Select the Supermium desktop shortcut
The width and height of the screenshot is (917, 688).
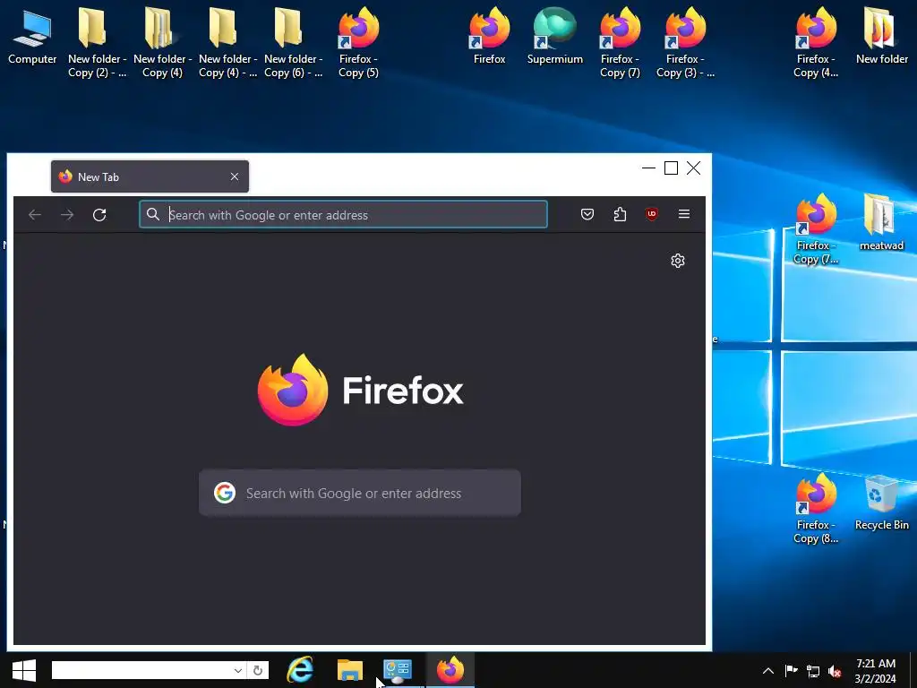point(555,36)
